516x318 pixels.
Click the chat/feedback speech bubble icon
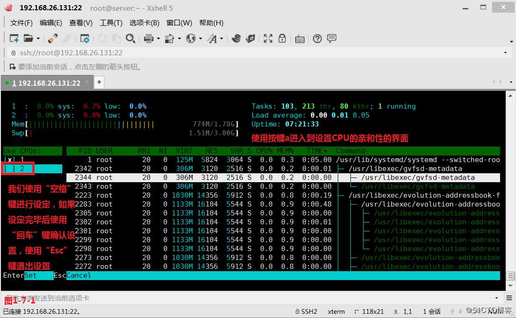(x=332, y=38)
